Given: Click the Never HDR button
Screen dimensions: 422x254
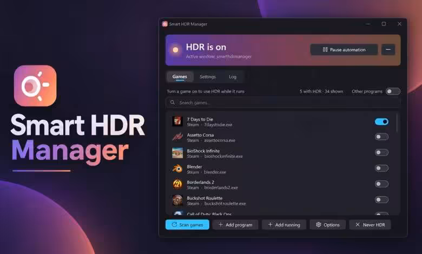Looking at the screenshot, I should (x=370, y=225).
